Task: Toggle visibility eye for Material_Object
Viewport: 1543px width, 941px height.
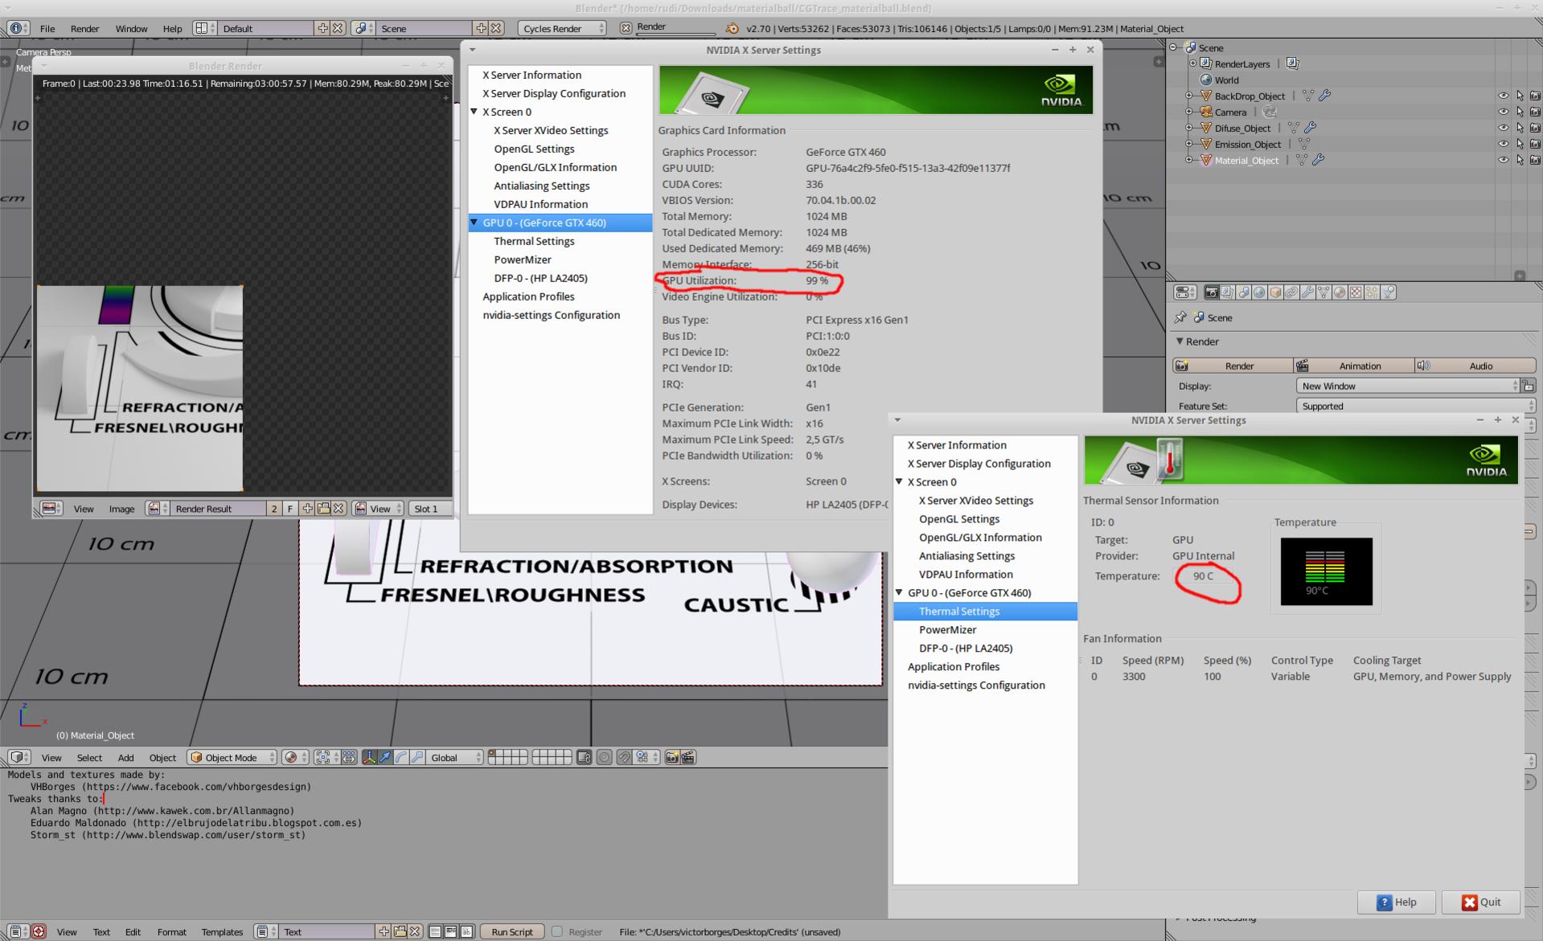Action: tap(1503, 160)
